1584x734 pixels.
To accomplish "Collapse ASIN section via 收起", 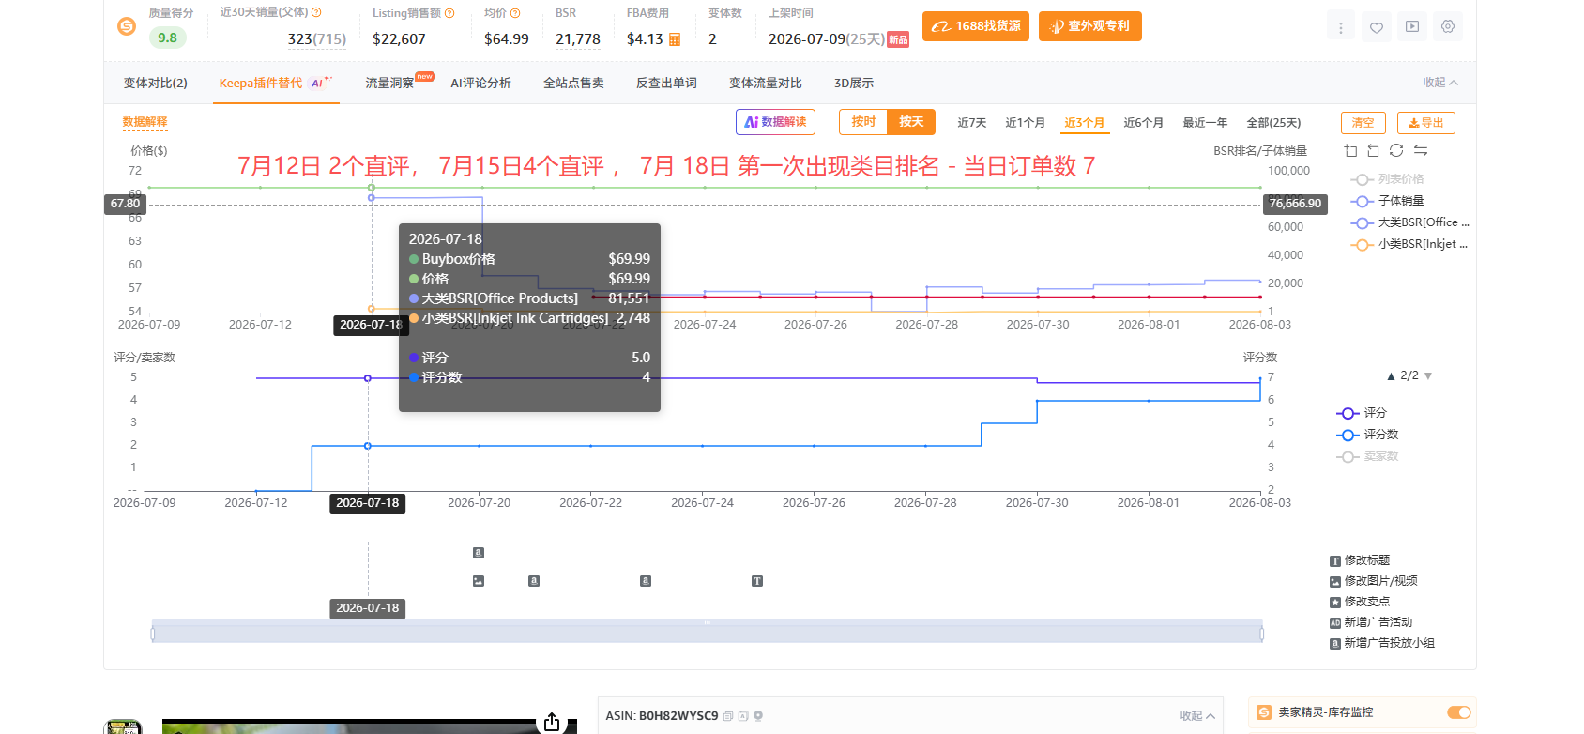I will pyautogui.click(x=1197, y=716).
